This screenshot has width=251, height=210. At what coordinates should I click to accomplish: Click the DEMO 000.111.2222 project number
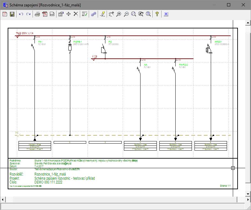(48, 182)
